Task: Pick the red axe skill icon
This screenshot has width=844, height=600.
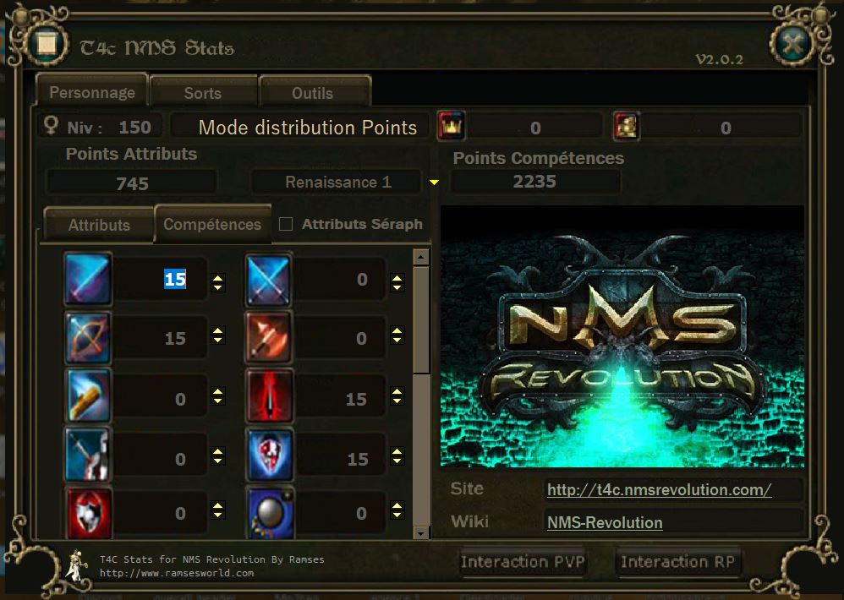Action: click(269, 338)
